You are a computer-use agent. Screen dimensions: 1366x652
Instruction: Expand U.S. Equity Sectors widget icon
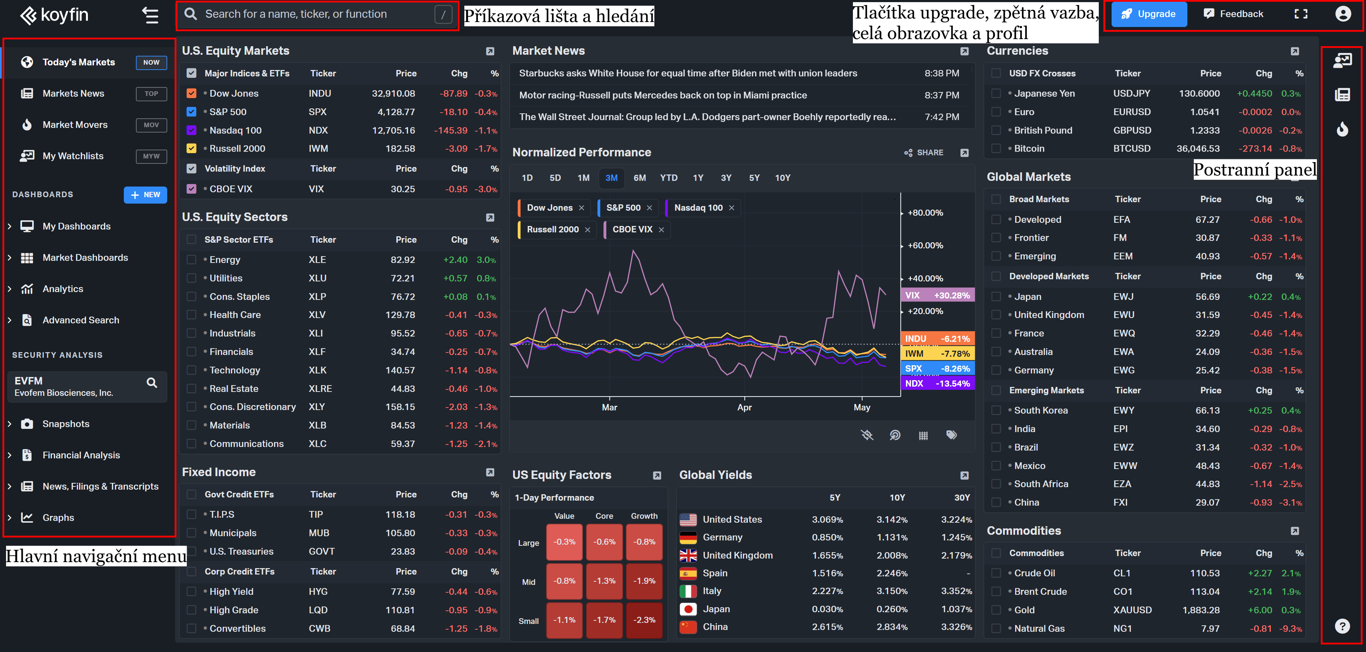490,218
